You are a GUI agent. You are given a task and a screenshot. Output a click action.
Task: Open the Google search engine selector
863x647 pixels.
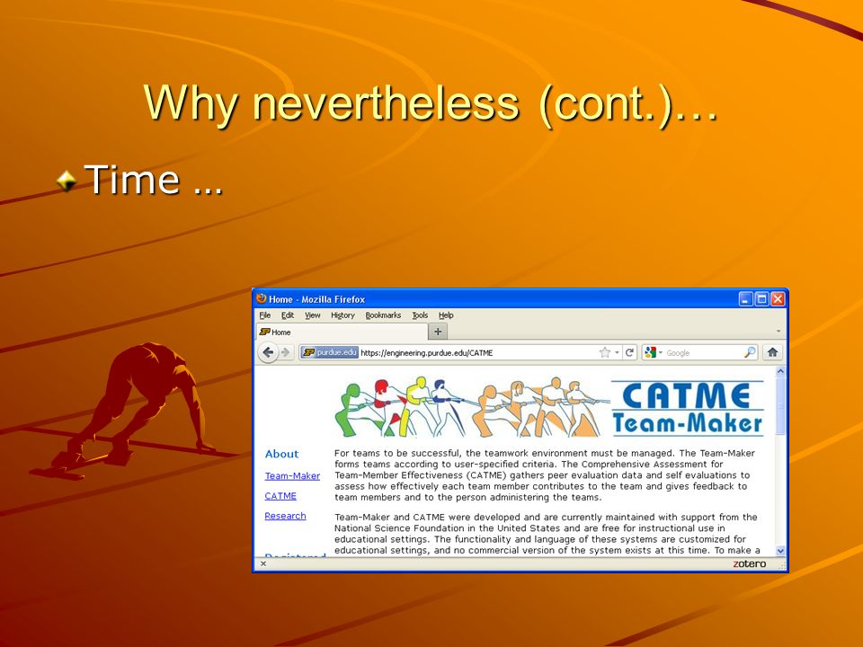coord(654,352)
